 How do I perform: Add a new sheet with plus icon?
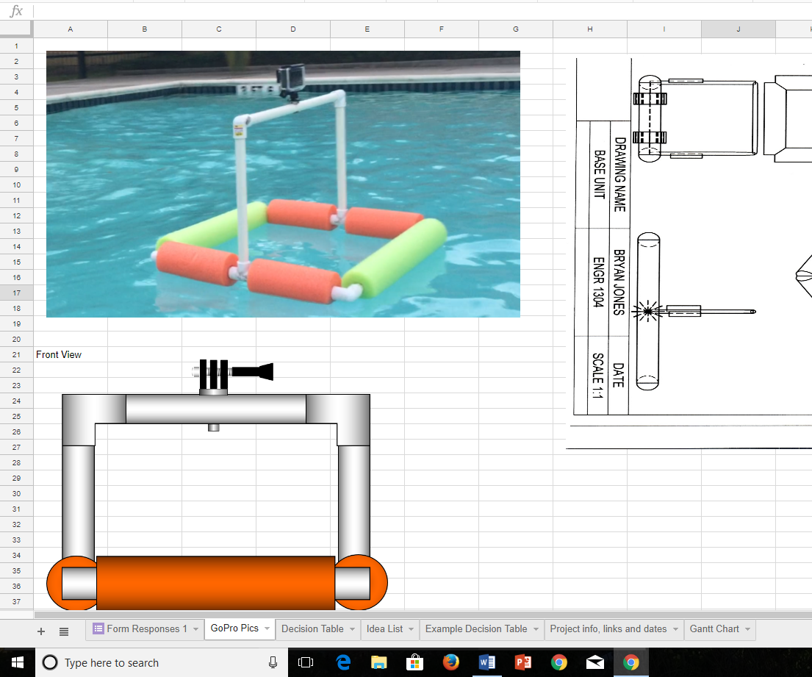(41, 631)
